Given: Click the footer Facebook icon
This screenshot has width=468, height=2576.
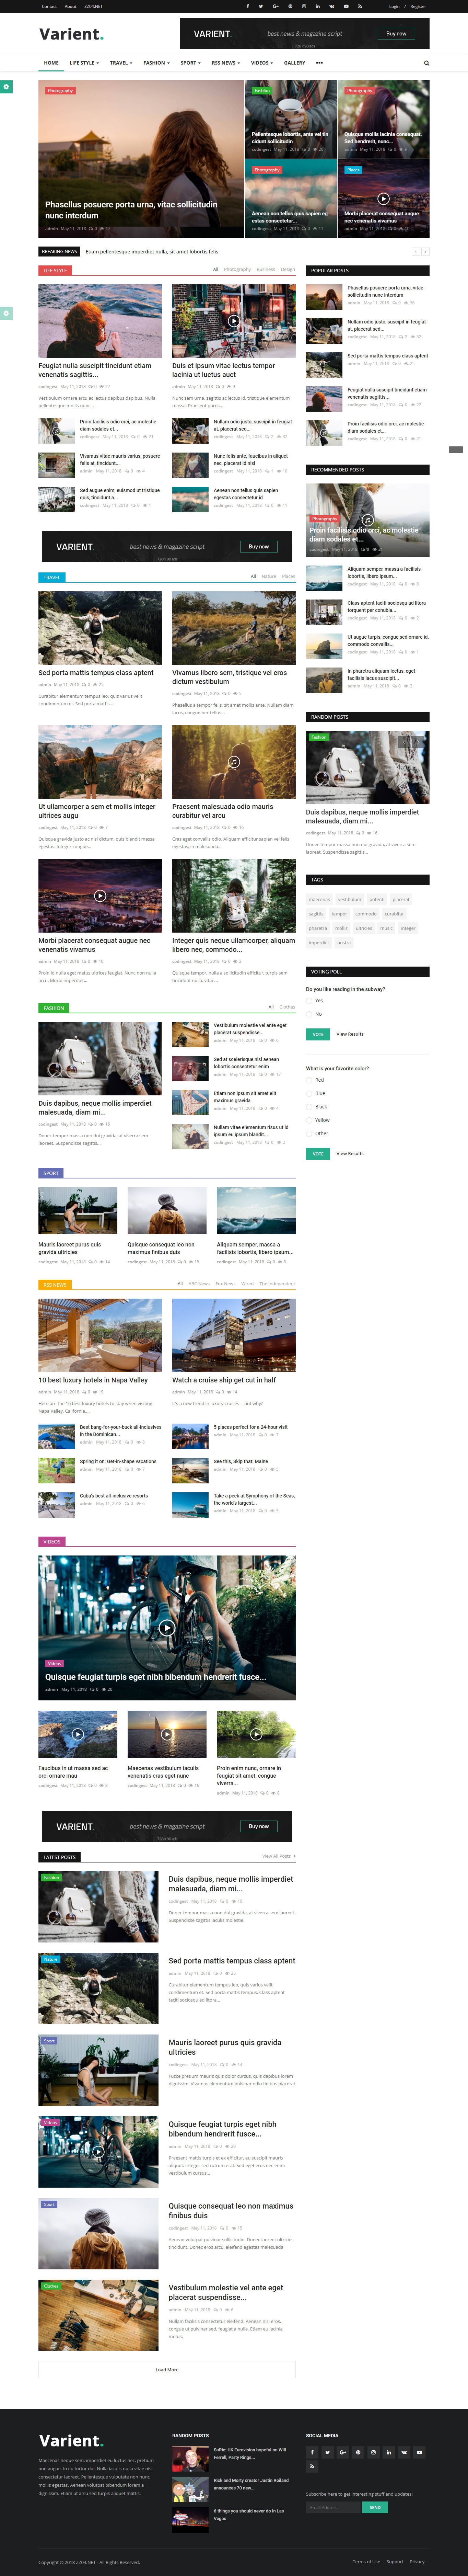Looking at the screenshot, I should [312, 2452].
